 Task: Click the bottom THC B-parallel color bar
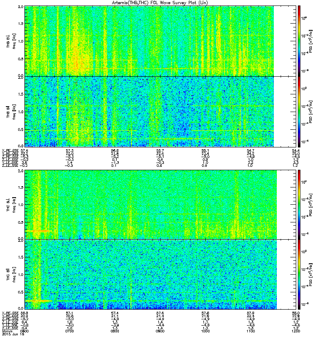[299, 275]
